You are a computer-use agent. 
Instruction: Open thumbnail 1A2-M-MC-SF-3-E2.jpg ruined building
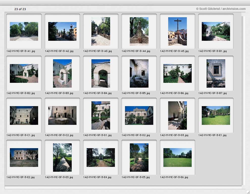[x=24, y=158]
